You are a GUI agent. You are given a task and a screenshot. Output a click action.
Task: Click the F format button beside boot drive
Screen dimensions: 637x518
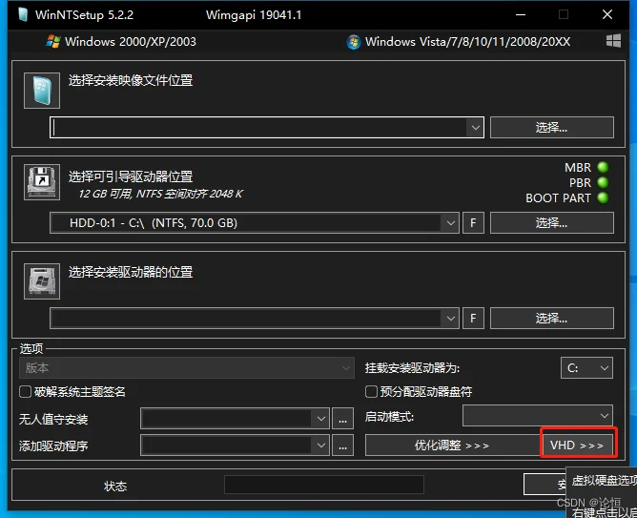tap(473, 222)
